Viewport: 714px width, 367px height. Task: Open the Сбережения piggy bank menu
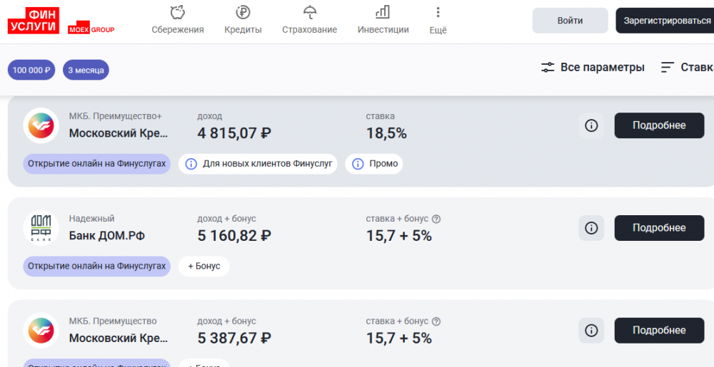tap(178, 20)
